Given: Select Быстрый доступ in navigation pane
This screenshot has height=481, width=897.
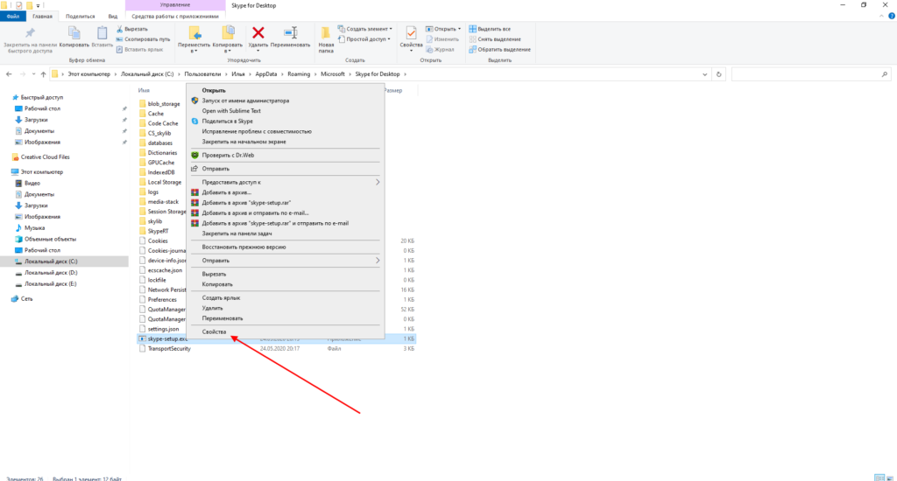Looking at the screenshot, I should (x=42, y=97).
